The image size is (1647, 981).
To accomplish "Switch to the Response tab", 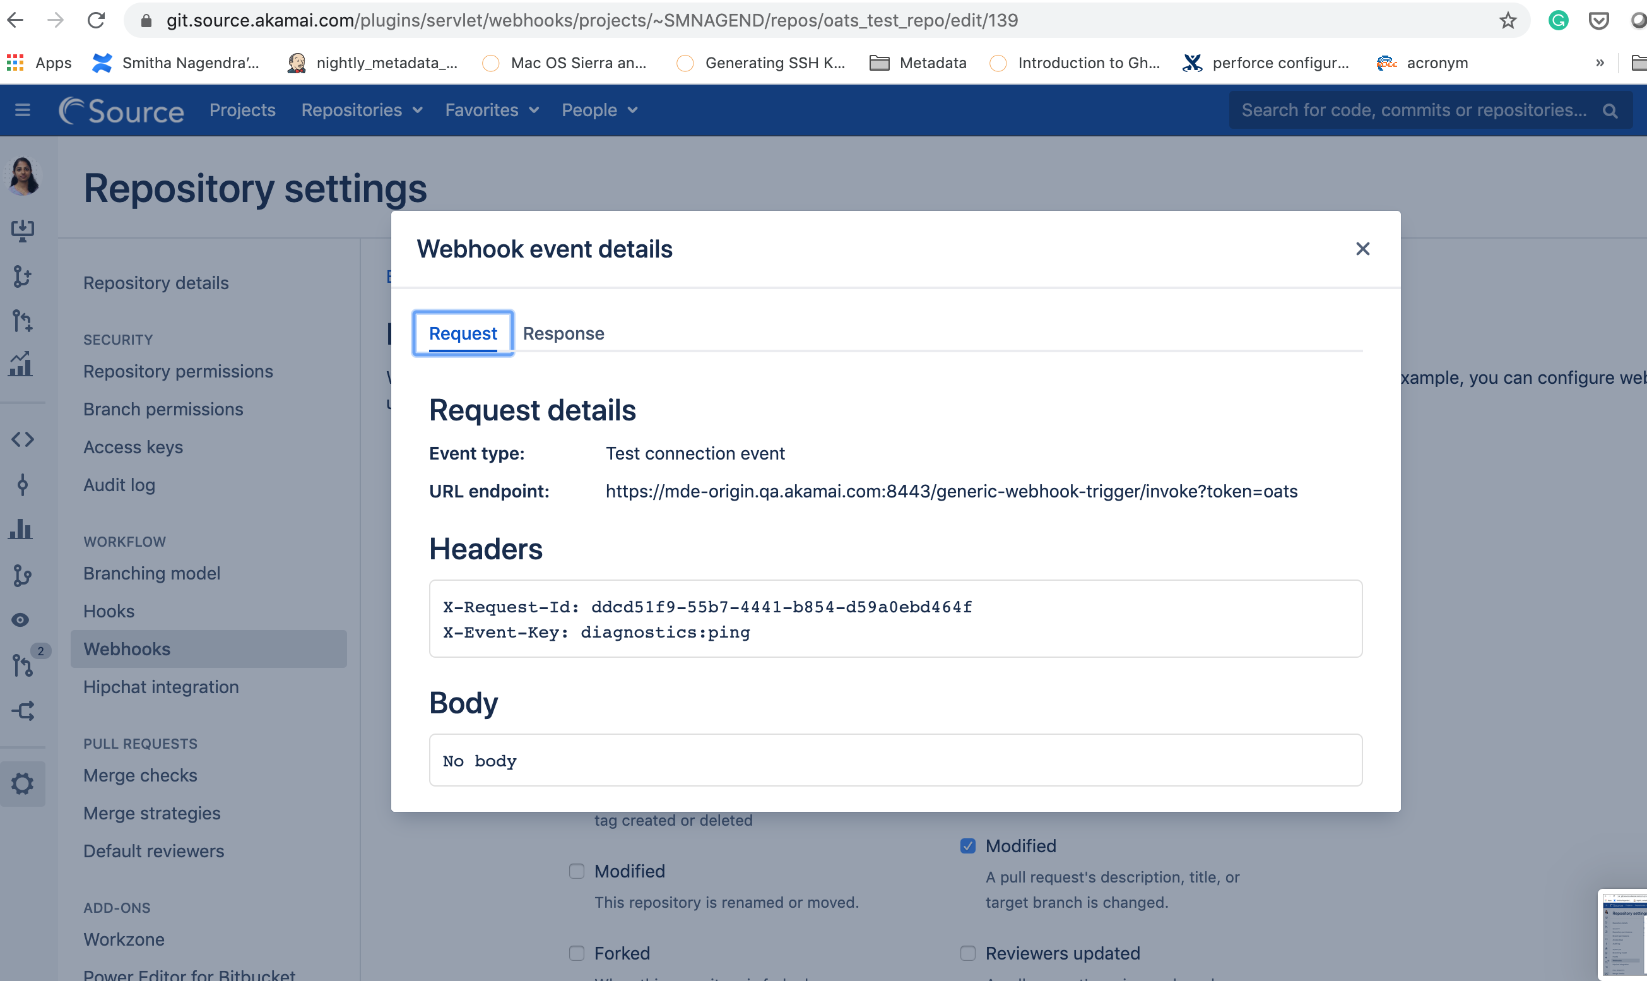I will tap(563, 333).
